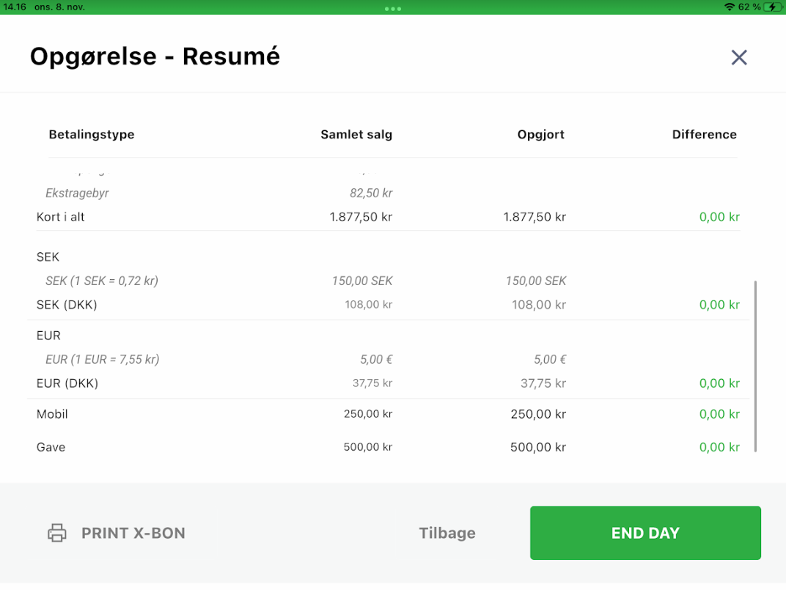
Task: Tap the battery charging icon
Action: [x=773, y=7]
